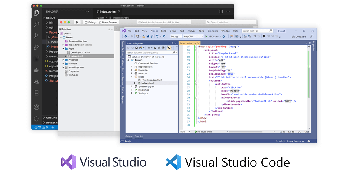
Task: Click Save All icon in Visual Studio toolbar
Action: [x=152, y=36]
